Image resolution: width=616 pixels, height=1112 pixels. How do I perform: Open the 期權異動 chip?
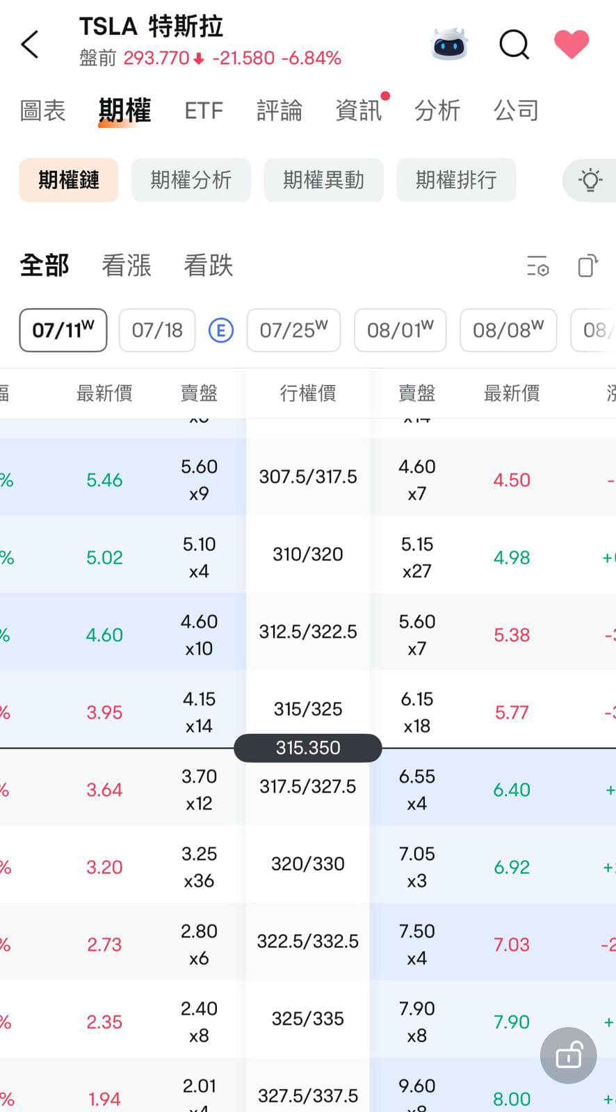coord(324,180)
